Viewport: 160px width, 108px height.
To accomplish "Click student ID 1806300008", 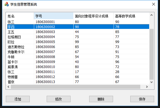I will click(45, 57).
